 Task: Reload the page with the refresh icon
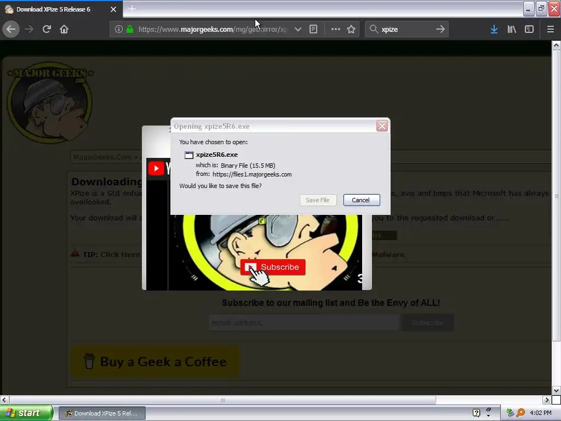(x=47, y=29)
